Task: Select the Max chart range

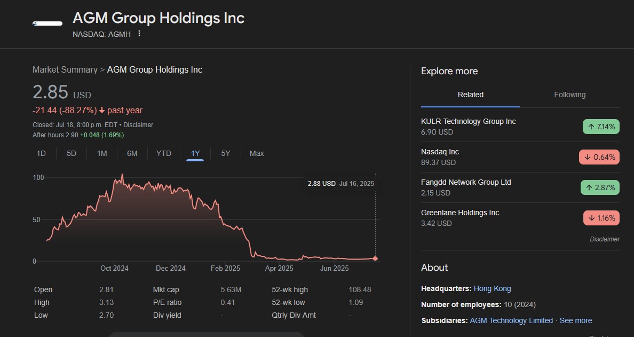Action: coord(257,153)
